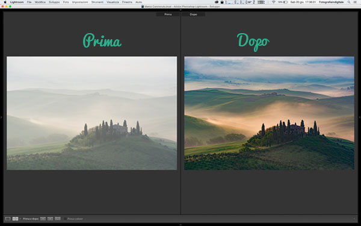Image resolution: width=361 pixels, height=226 pixels.
Task: Click the Prima before photo
Action: tap(92, 113)
